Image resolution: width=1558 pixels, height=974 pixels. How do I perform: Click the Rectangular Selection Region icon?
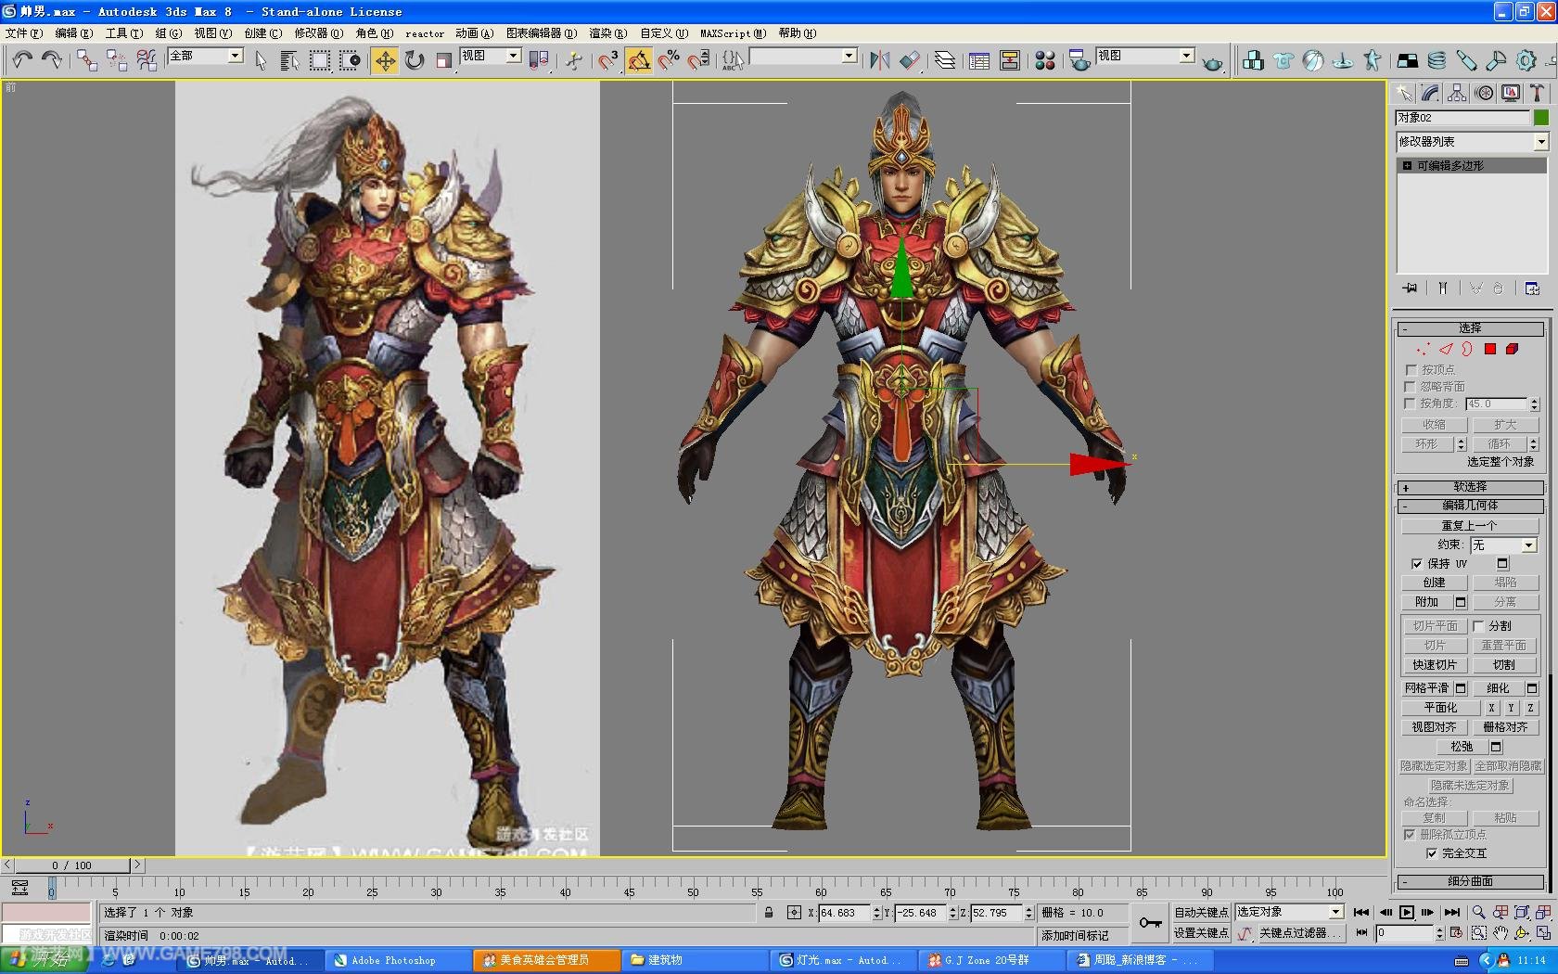coord(320,60)
